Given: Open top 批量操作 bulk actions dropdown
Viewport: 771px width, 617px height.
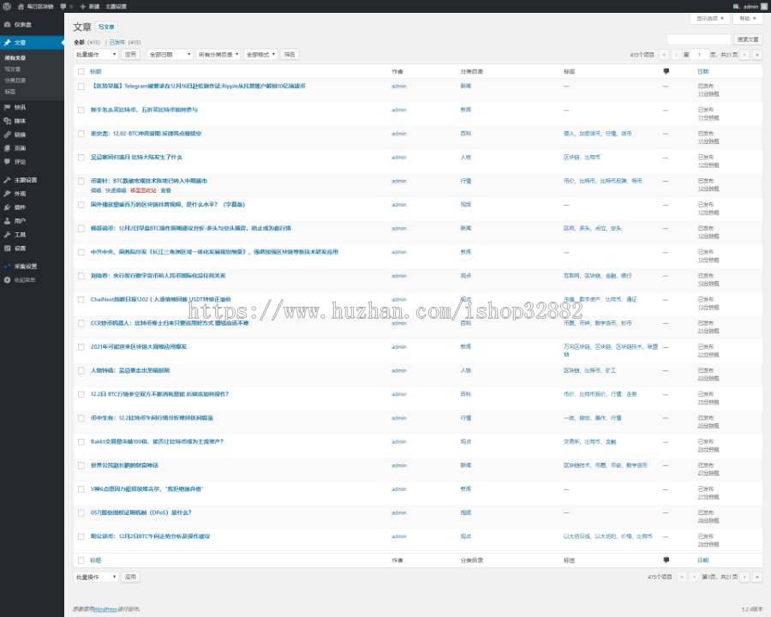Looking at the screenshot, I should click(96, 55).
